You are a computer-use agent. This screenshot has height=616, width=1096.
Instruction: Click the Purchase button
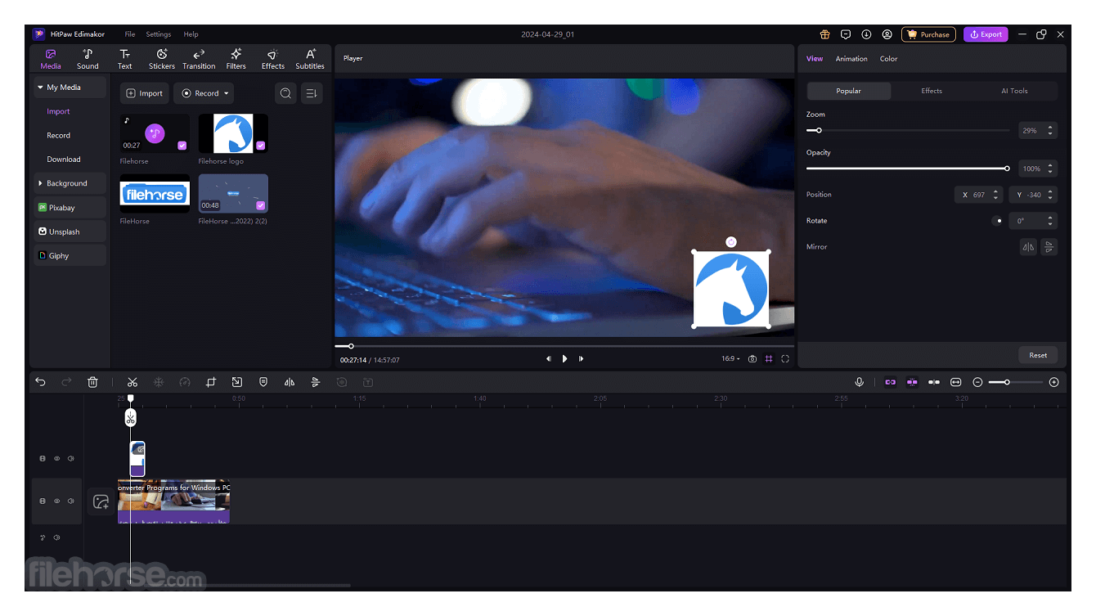[x=928, y=34]
